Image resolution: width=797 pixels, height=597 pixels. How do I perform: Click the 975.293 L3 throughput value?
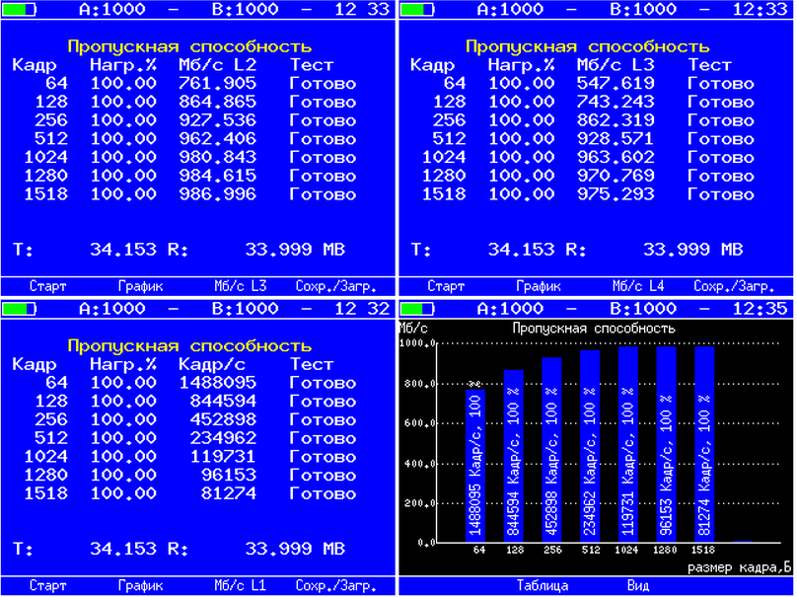(x=616, y=194)
